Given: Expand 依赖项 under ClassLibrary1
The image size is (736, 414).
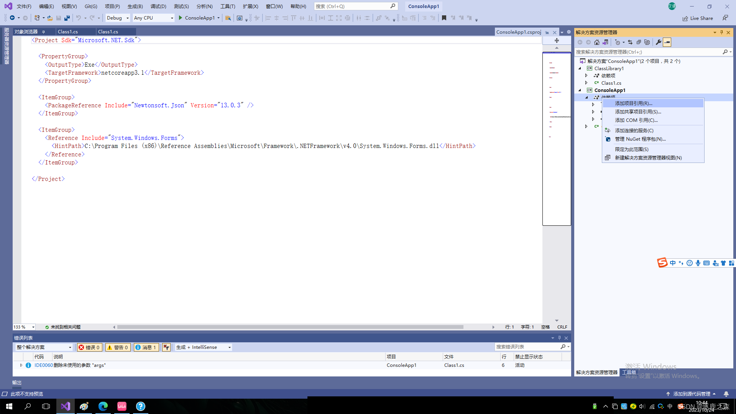Looking at the screenshot, I should 586,76.
